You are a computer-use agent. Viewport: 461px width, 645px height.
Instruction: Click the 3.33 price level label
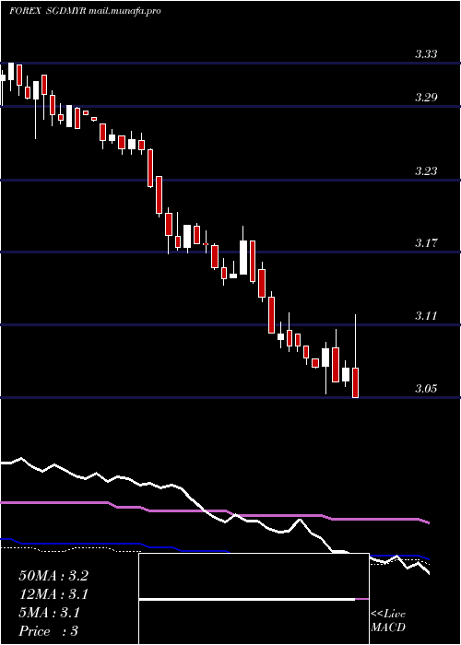426,53
